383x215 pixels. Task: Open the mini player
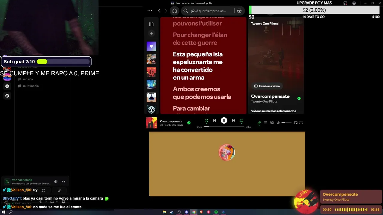coord(296,123)
